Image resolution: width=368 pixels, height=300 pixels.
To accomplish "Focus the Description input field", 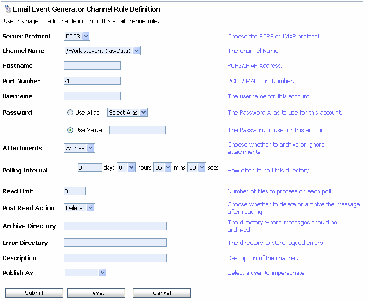I will [115, 258].
